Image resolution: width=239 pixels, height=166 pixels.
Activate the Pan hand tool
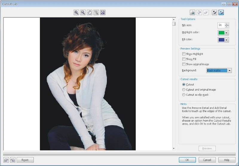click(x=90, y=13)
